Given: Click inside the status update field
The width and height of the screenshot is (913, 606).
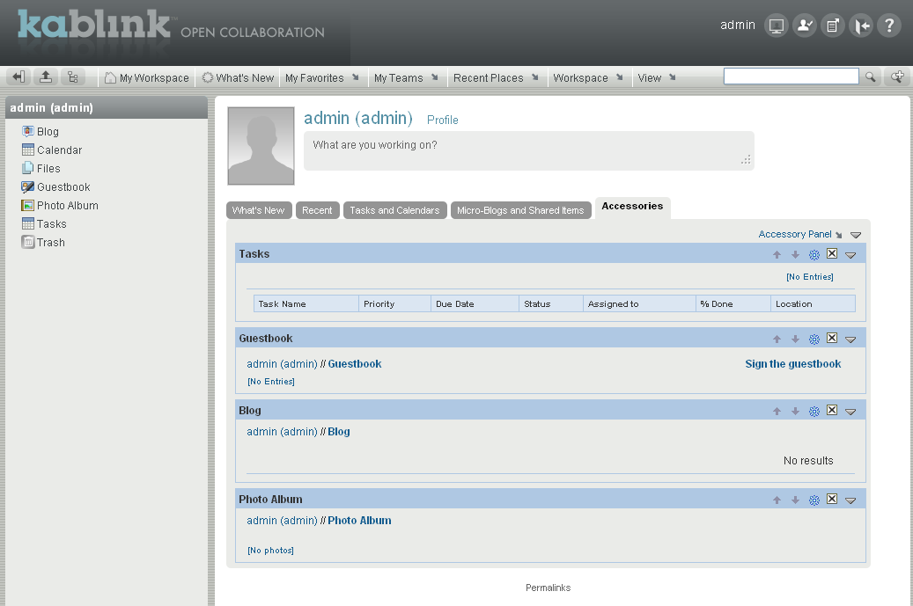Looking at the screenshot, I should click(x=528, y=150).
